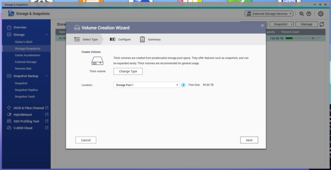331x170 pixels.
Task: Click the Manage button
Action: tap(306, 24)
